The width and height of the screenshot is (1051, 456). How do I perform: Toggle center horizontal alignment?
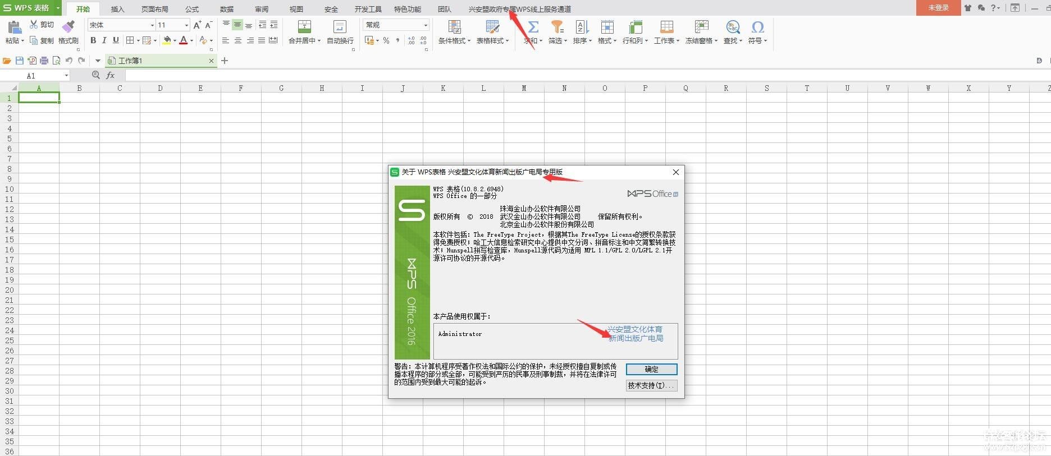(237, 40)
